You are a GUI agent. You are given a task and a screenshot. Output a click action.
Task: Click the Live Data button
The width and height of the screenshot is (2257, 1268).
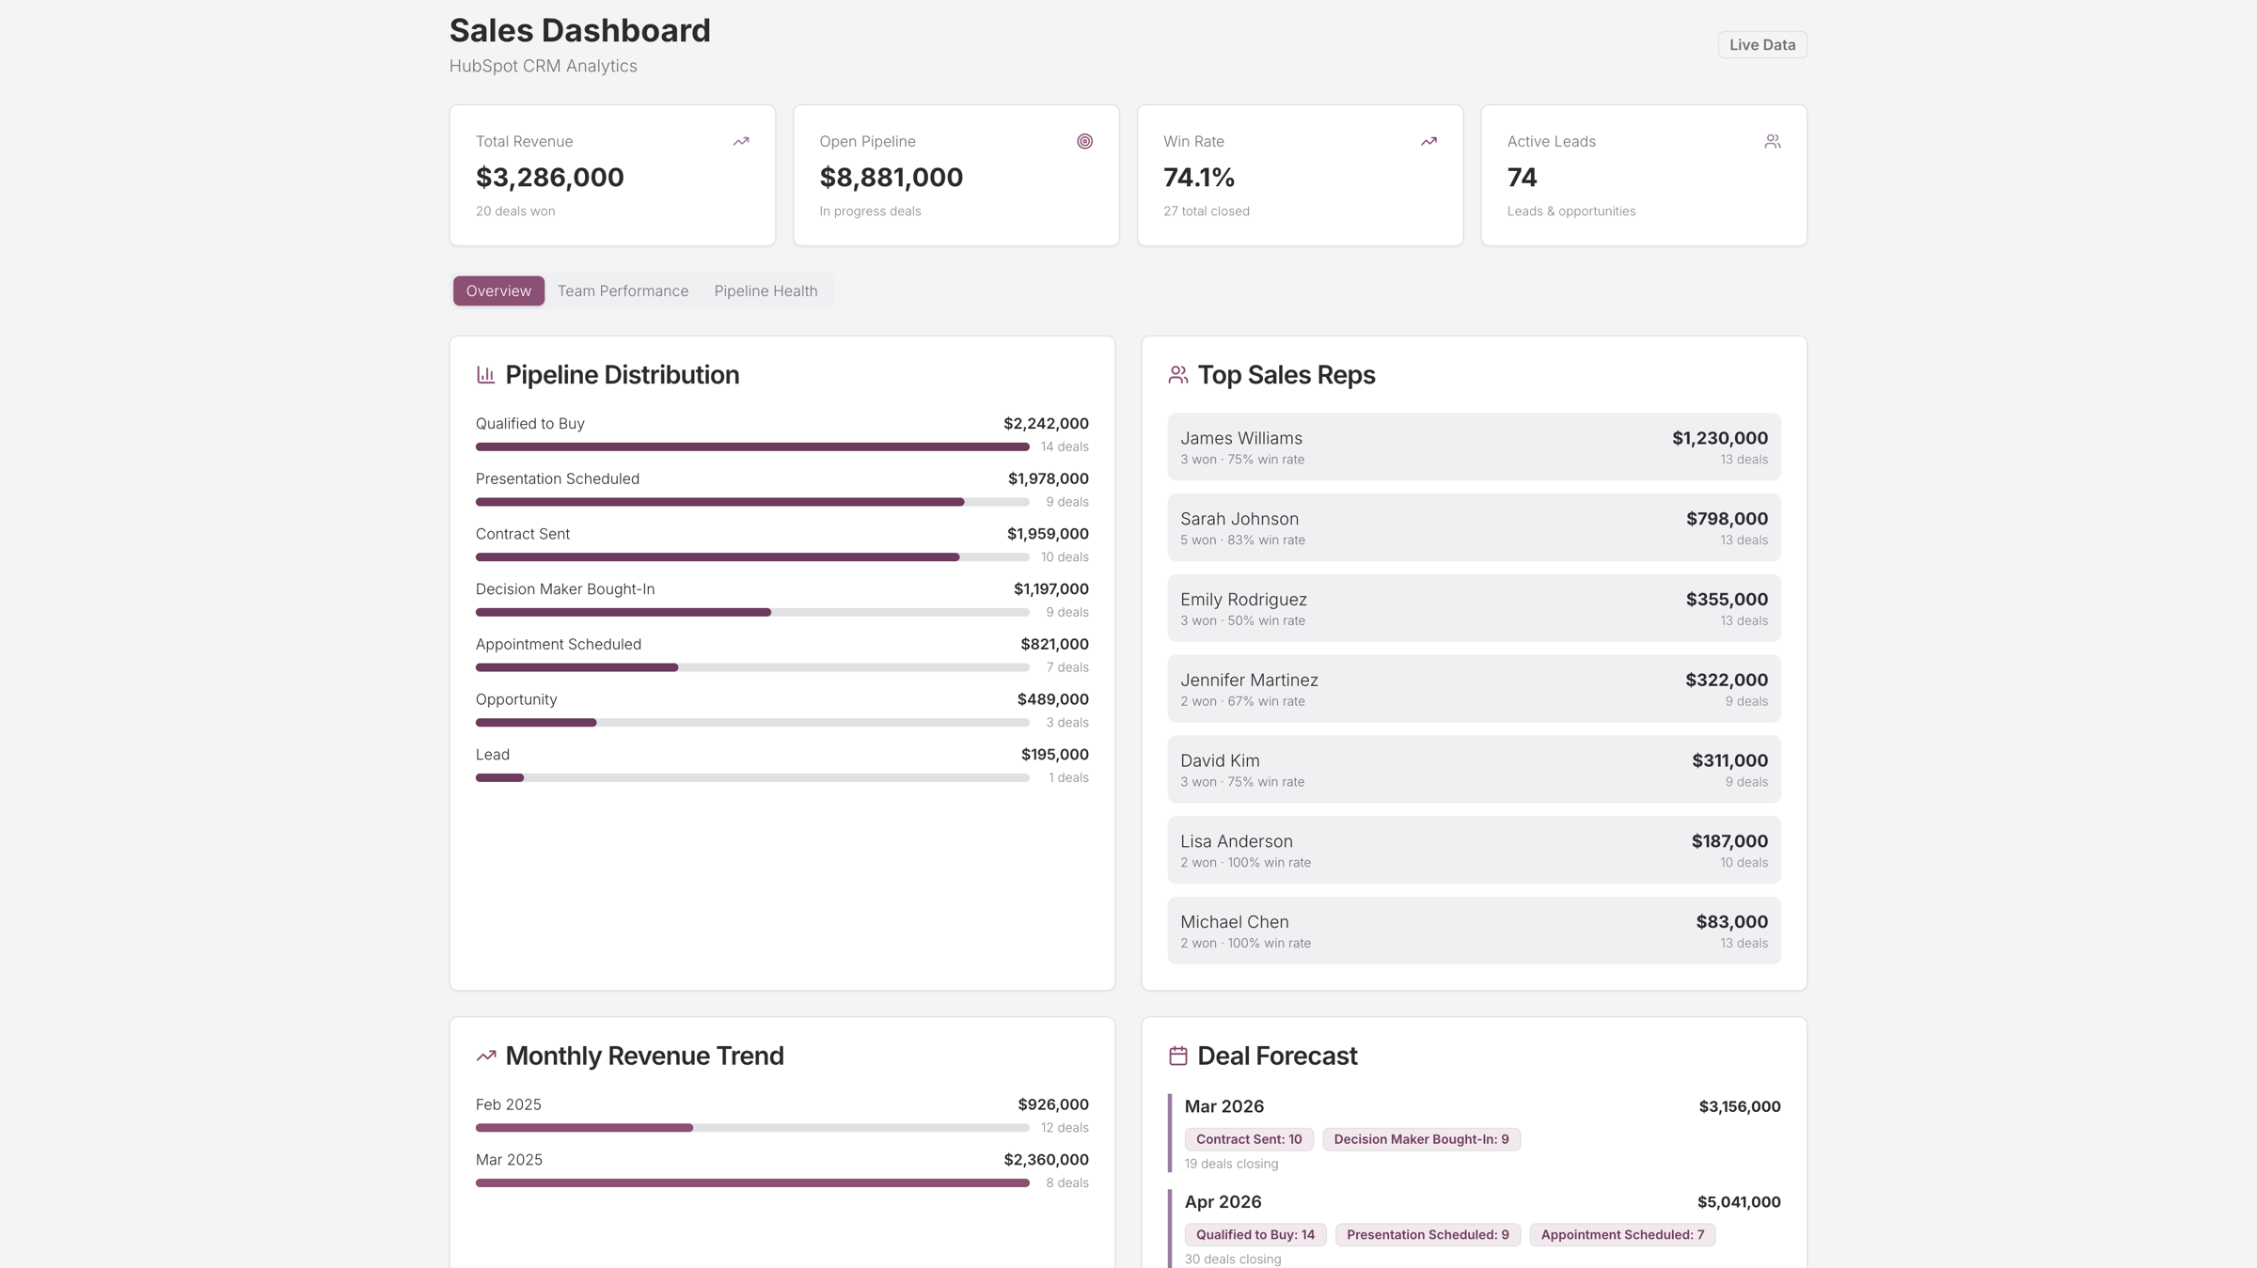1761,44
